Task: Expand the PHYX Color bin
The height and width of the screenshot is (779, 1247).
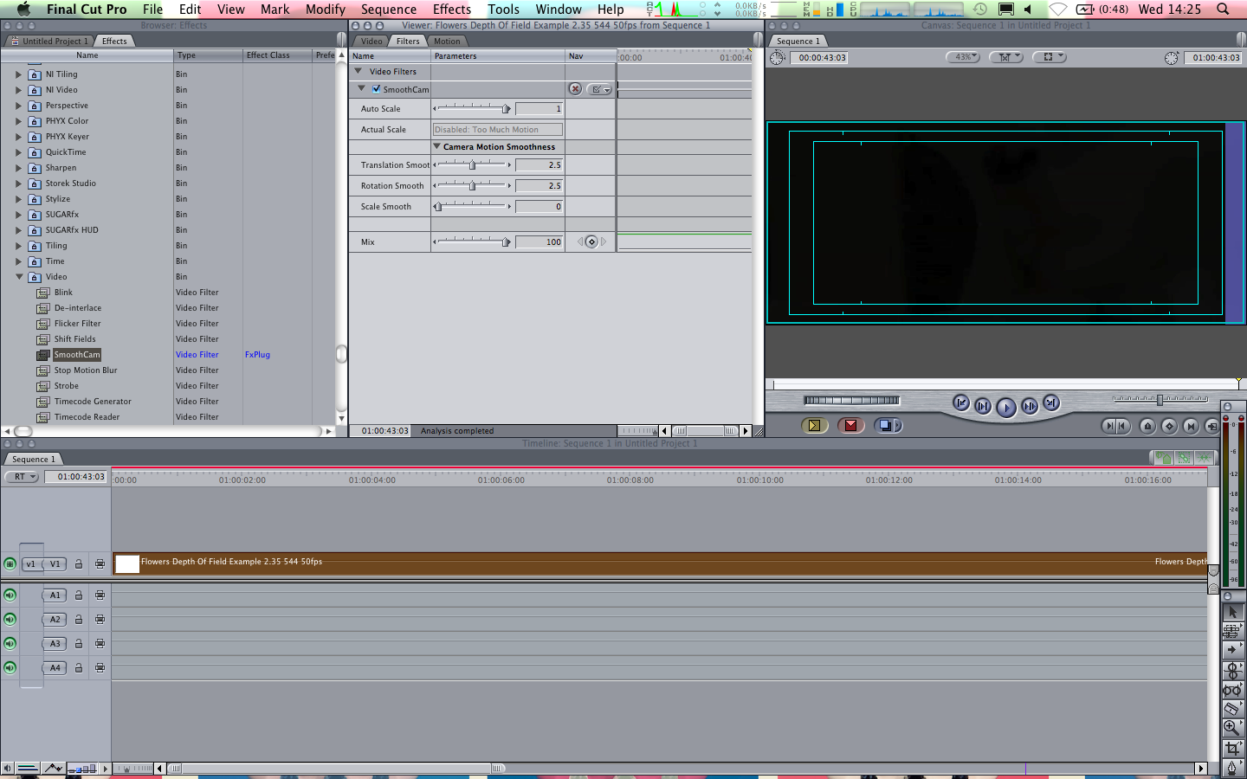Action: pos(18,121)
